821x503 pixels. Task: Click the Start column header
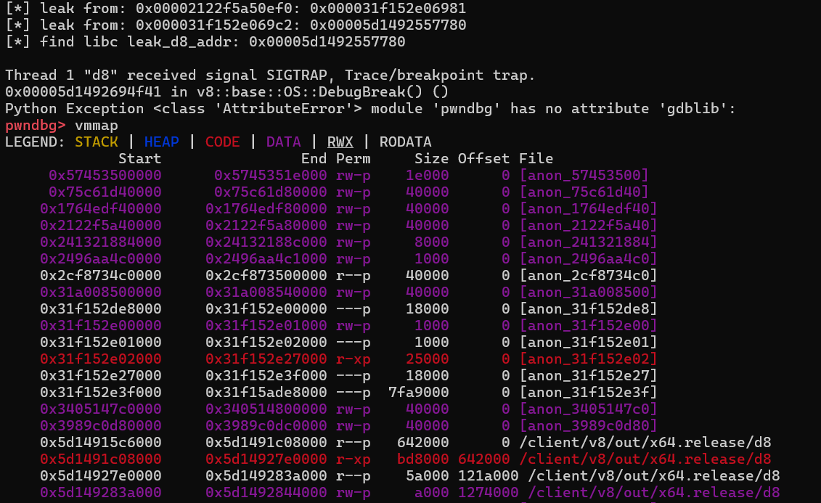coord(139,158)
